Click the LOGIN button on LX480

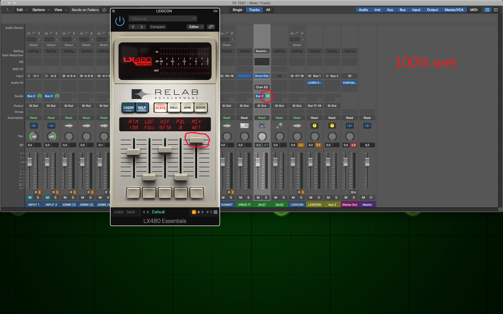[128, 108]
